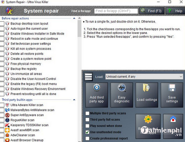
Task: Open the hamburger menu in lower pane
Action: point(89,77)
